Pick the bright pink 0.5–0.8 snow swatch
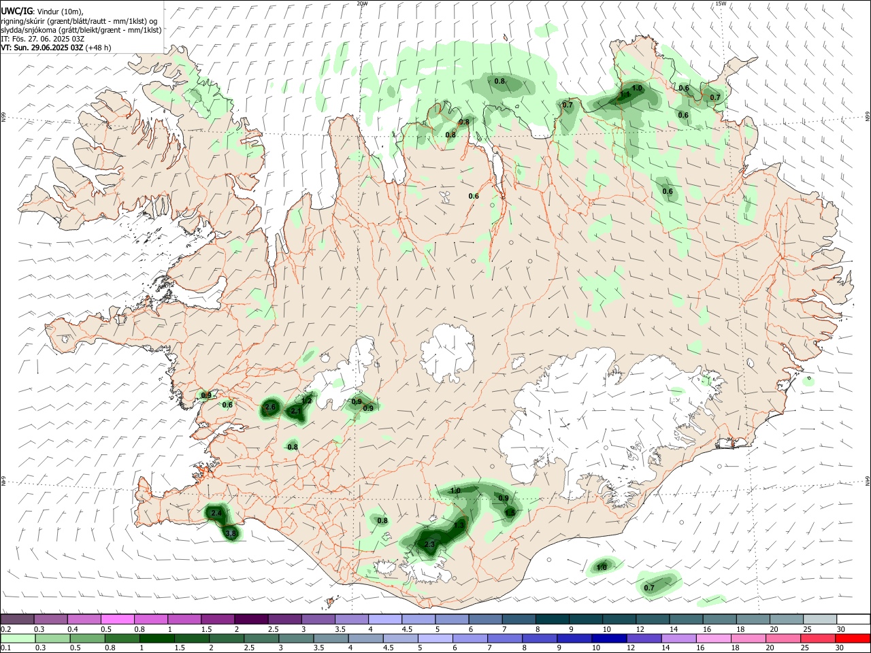 tap(117, 620)
